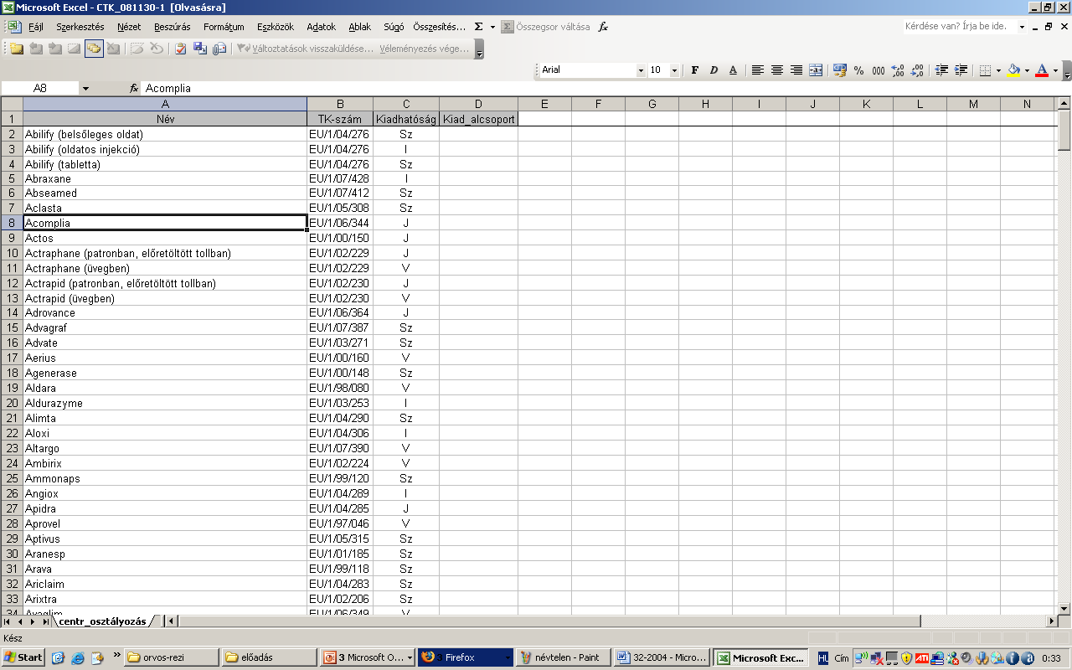This screenshot has height=670, width=1072.
Task: Select the column B header
Action: 340,104
